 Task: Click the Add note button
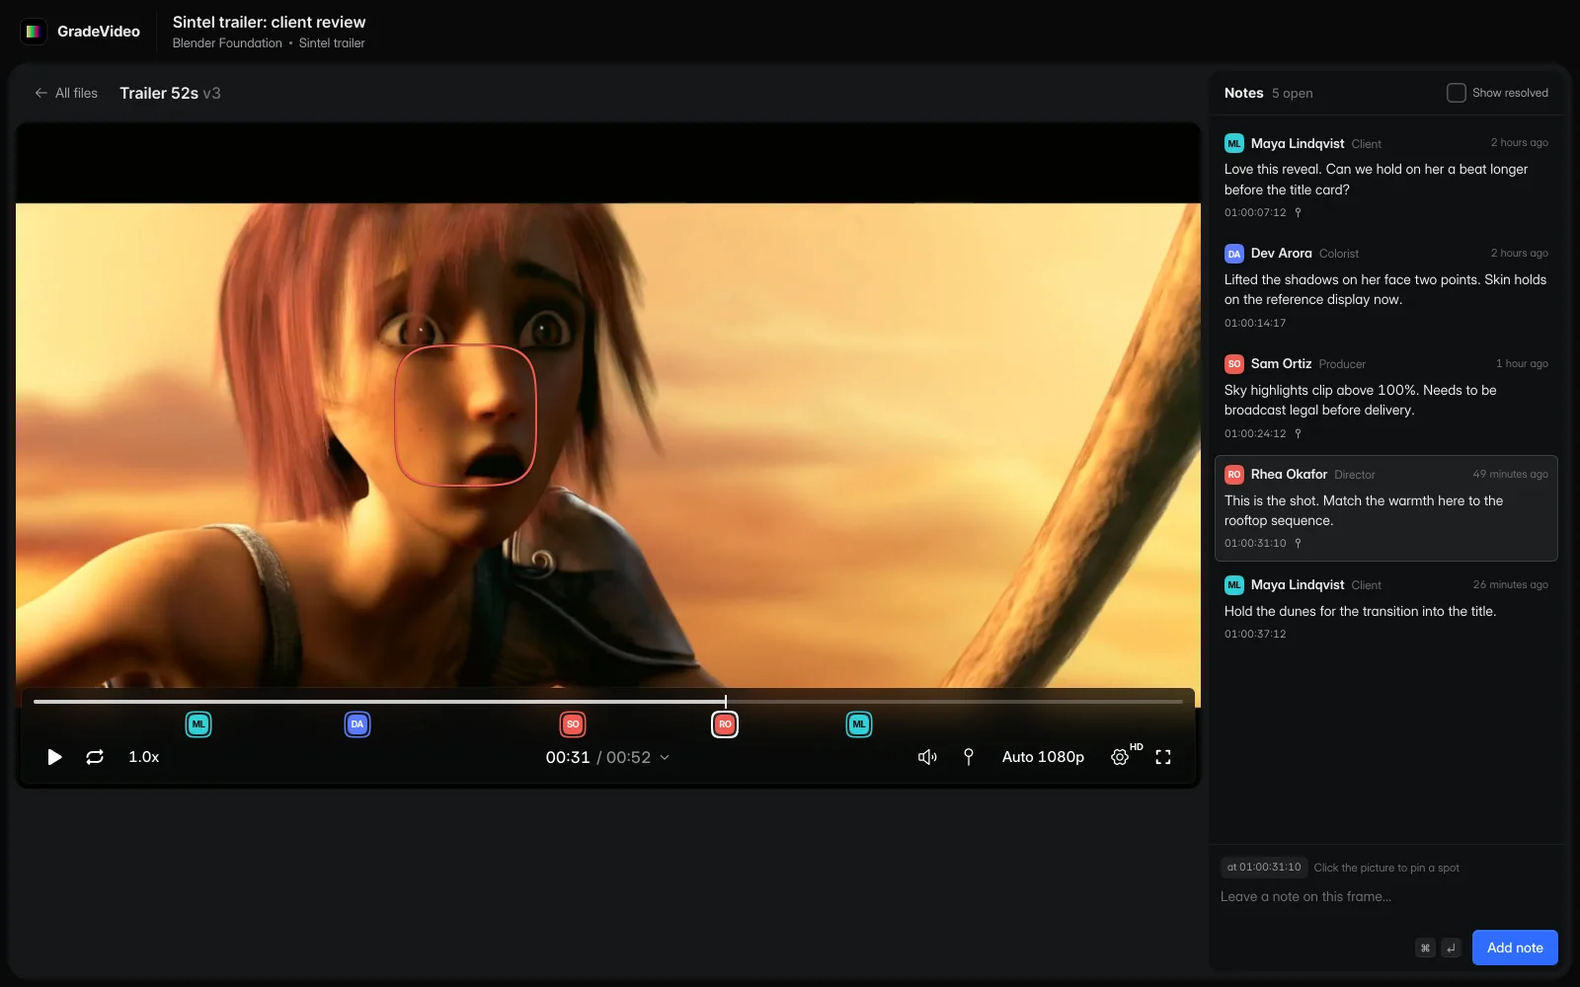[x=1515, y=948]
